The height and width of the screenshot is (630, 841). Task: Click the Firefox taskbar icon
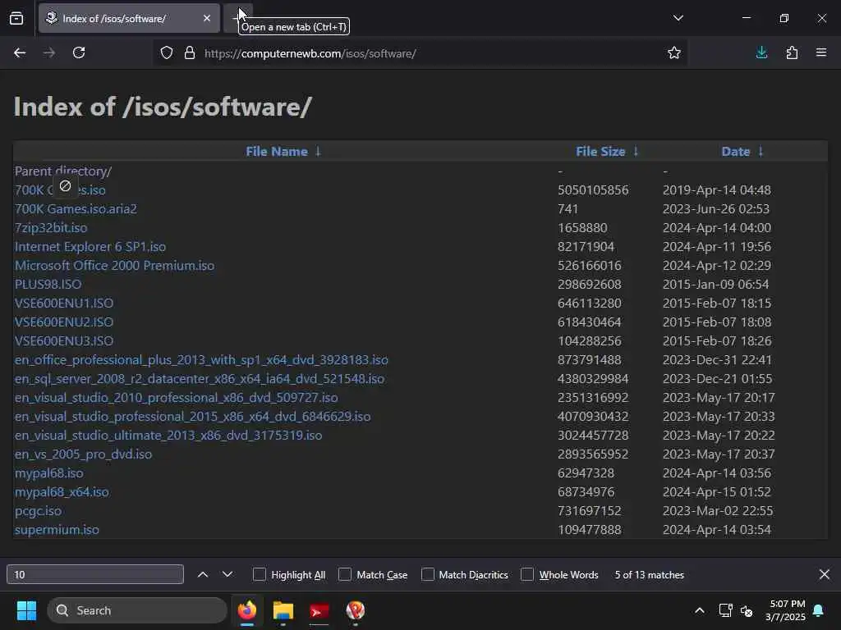pyautogui.click(x=247, y=610)
